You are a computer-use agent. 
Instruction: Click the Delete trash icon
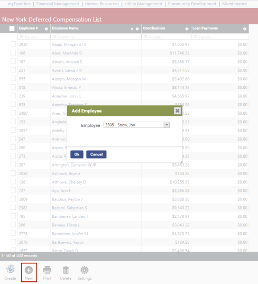tap(66, 270)
